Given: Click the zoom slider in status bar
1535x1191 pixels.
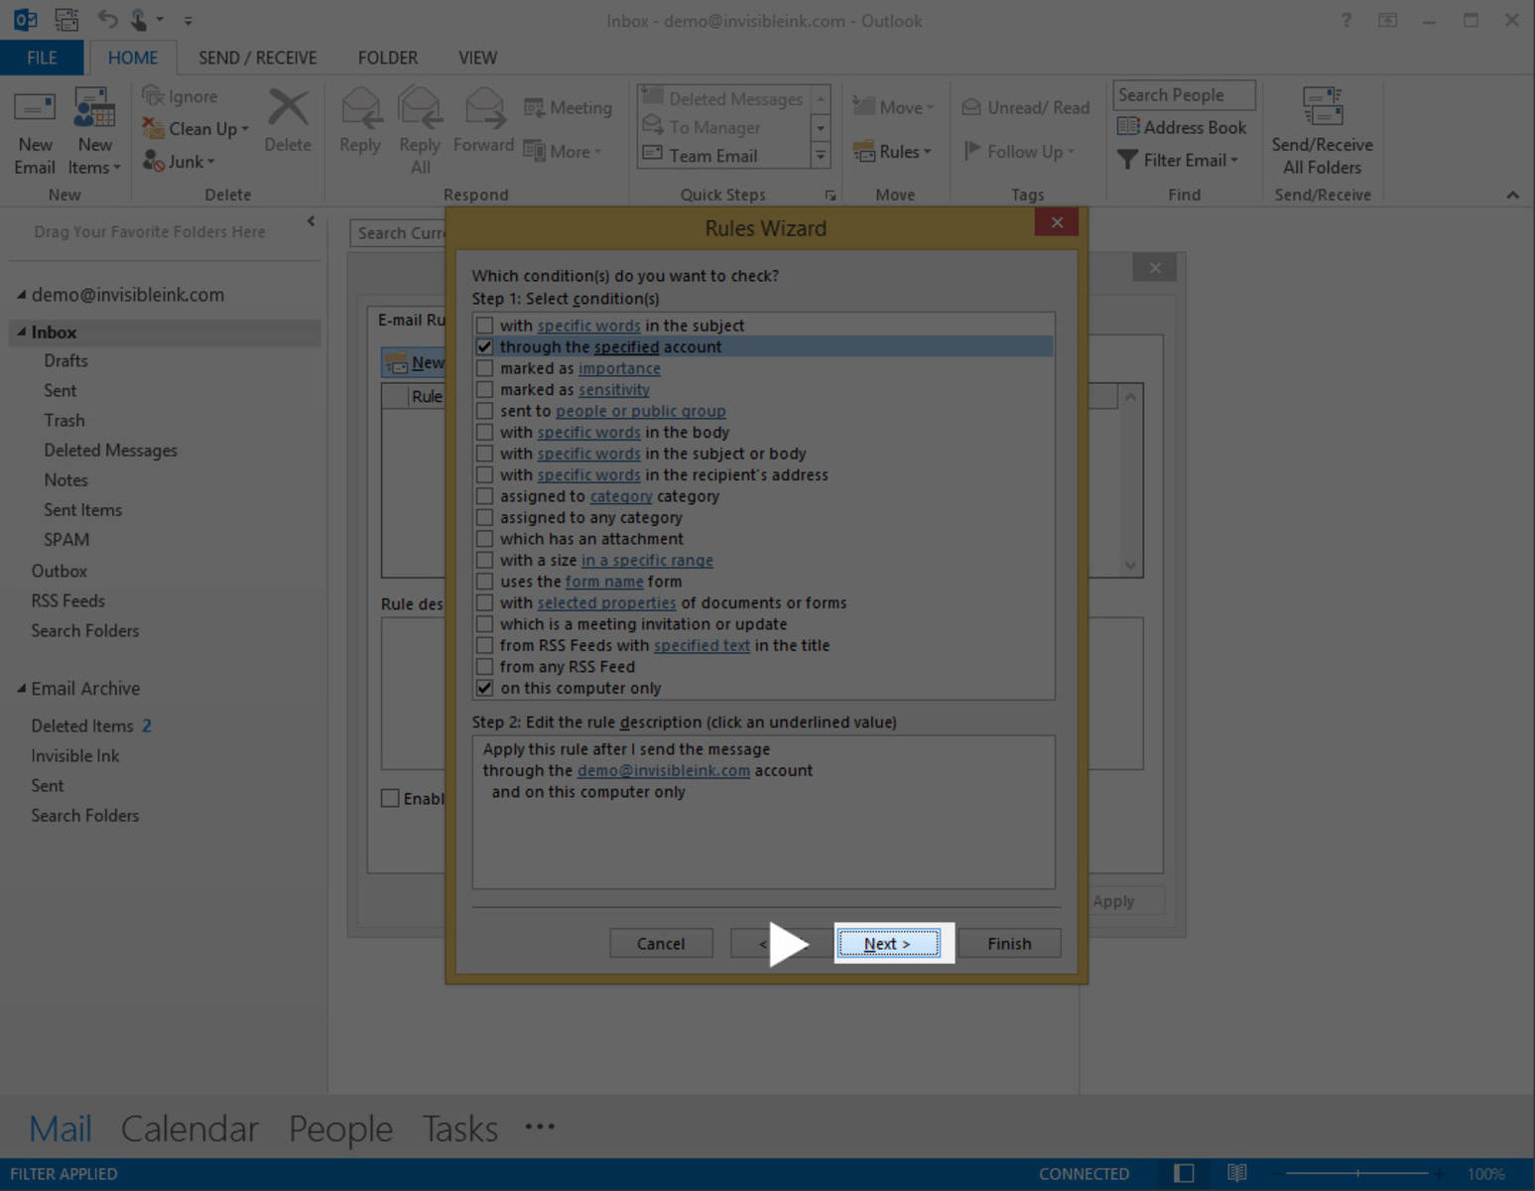Looking at the screenshot, I should tap(1358, 1173).
